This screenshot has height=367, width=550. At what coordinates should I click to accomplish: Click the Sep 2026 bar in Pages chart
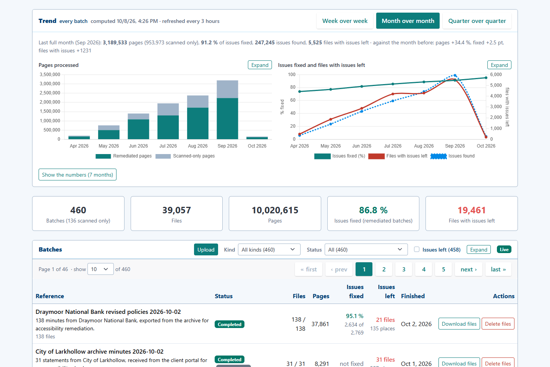227,110
